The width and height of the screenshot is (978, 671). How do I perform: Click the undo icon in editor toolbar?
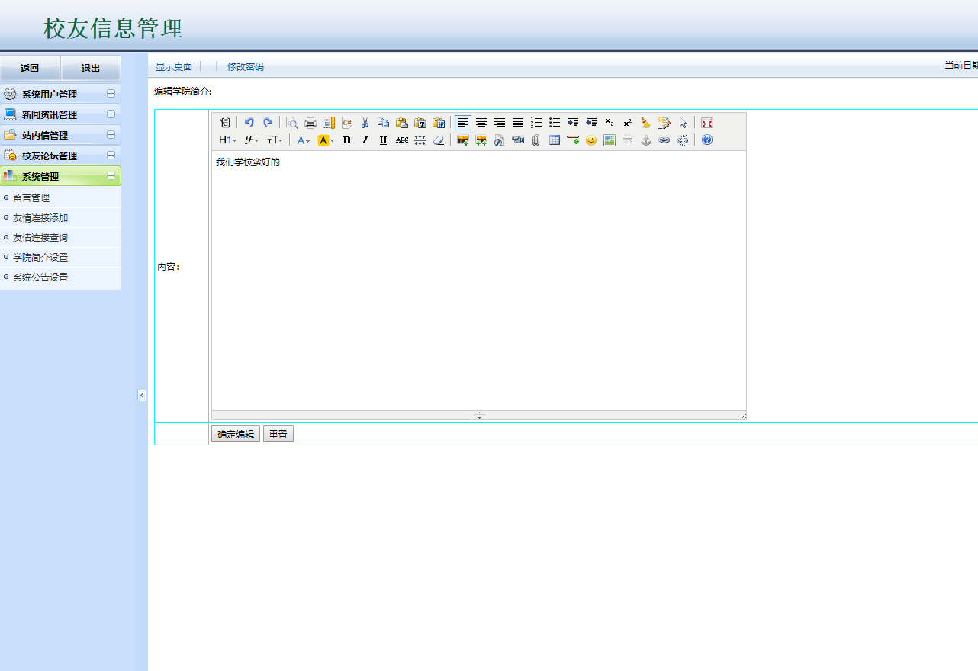(x=249, y=123)
